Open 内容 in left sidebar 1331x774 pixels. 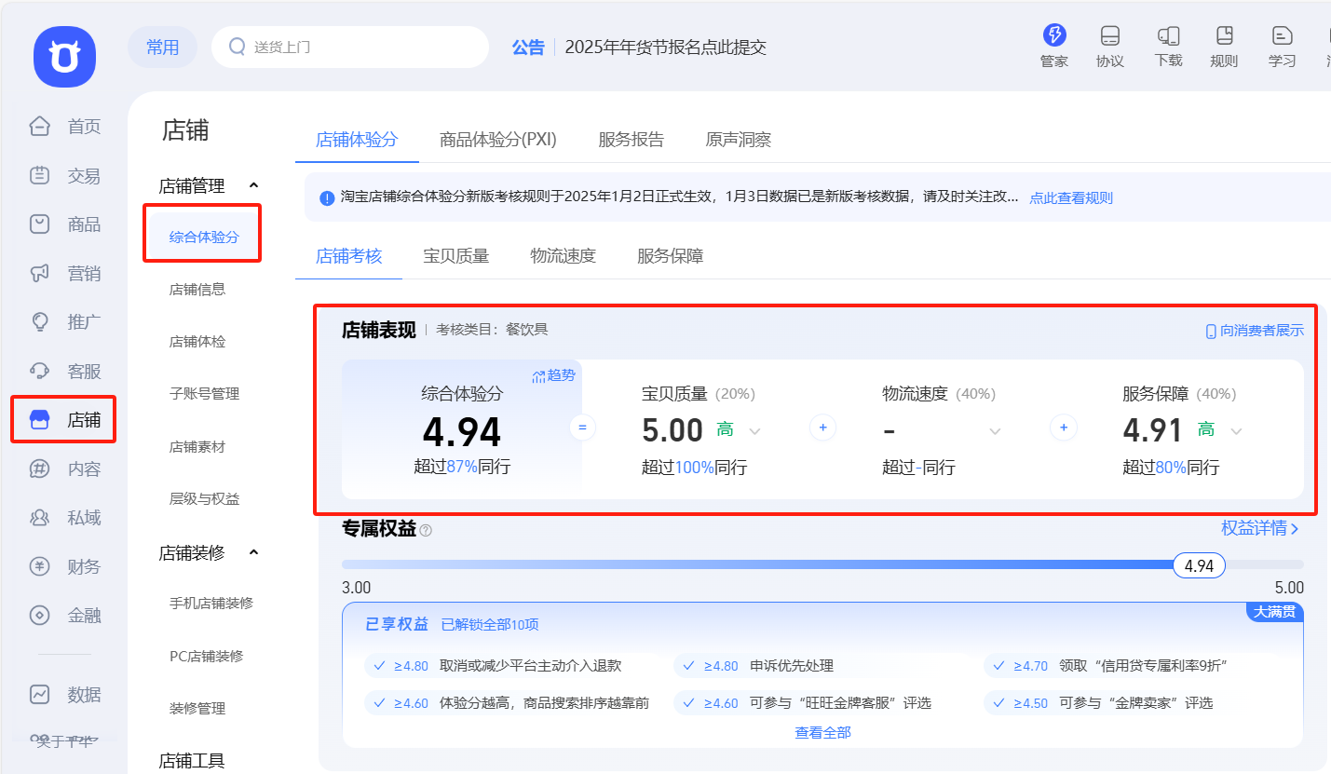click(65, 469)
